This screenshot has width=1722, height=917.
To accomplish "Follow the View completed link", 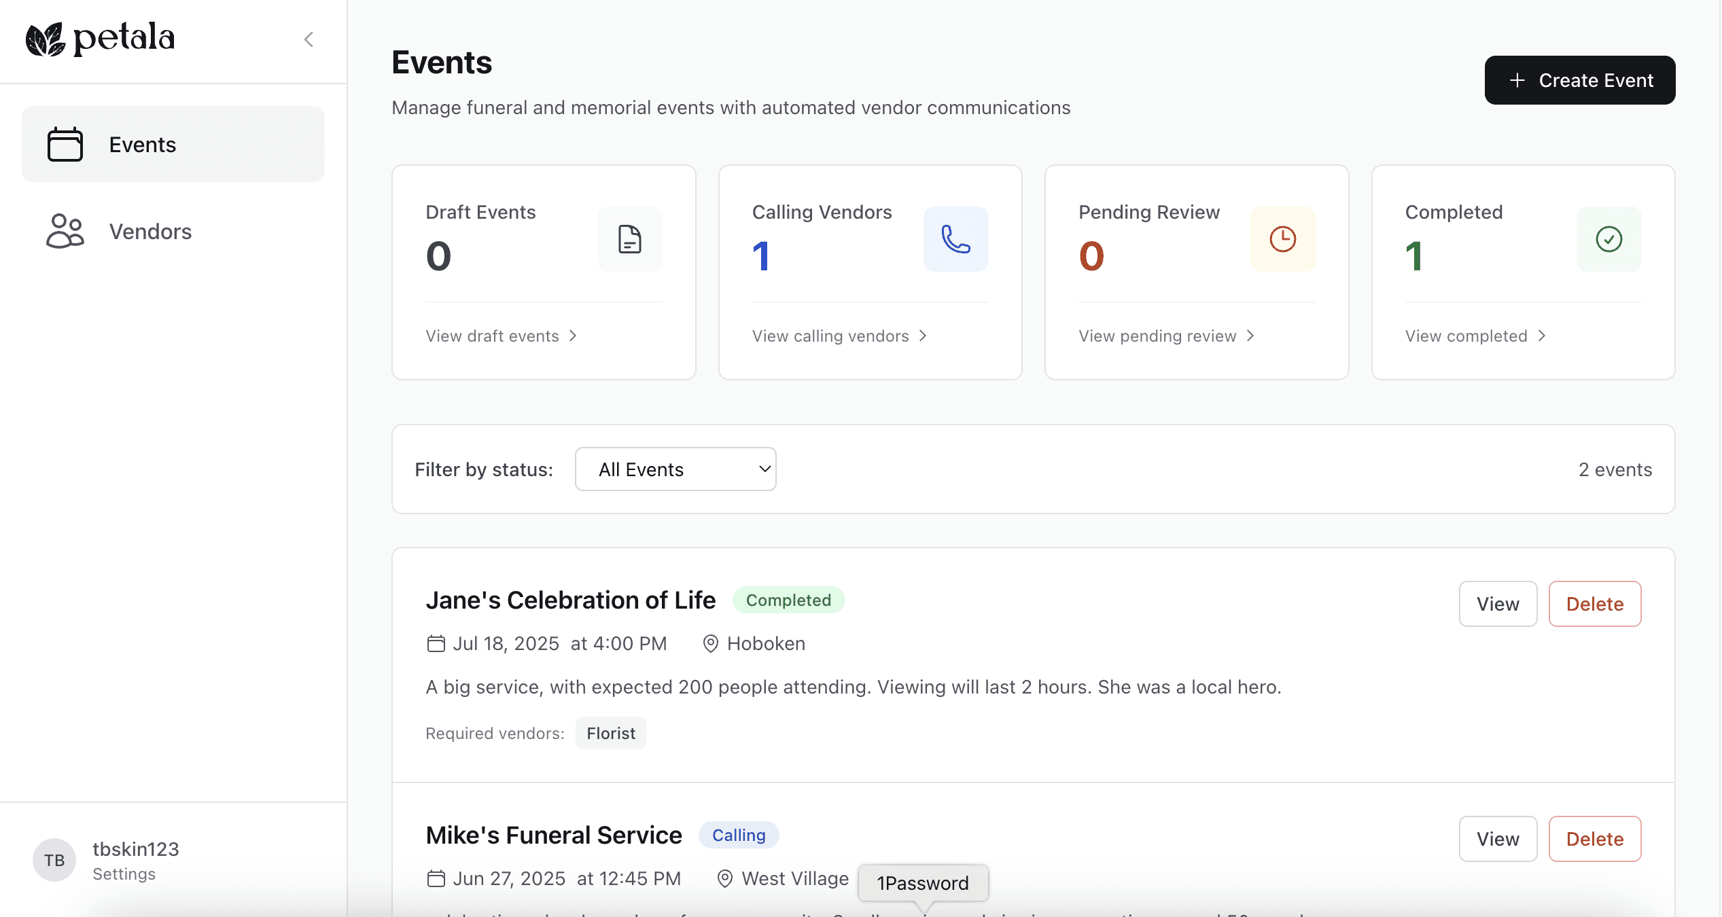I will (1476, 336).
